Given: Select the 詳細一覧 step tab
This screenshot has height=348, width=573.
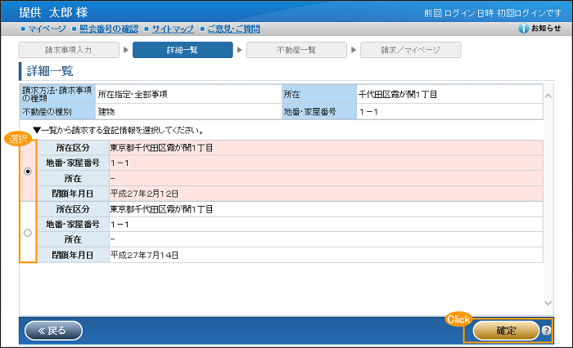Looking at the screenshot, I should (x=183, y=50).
